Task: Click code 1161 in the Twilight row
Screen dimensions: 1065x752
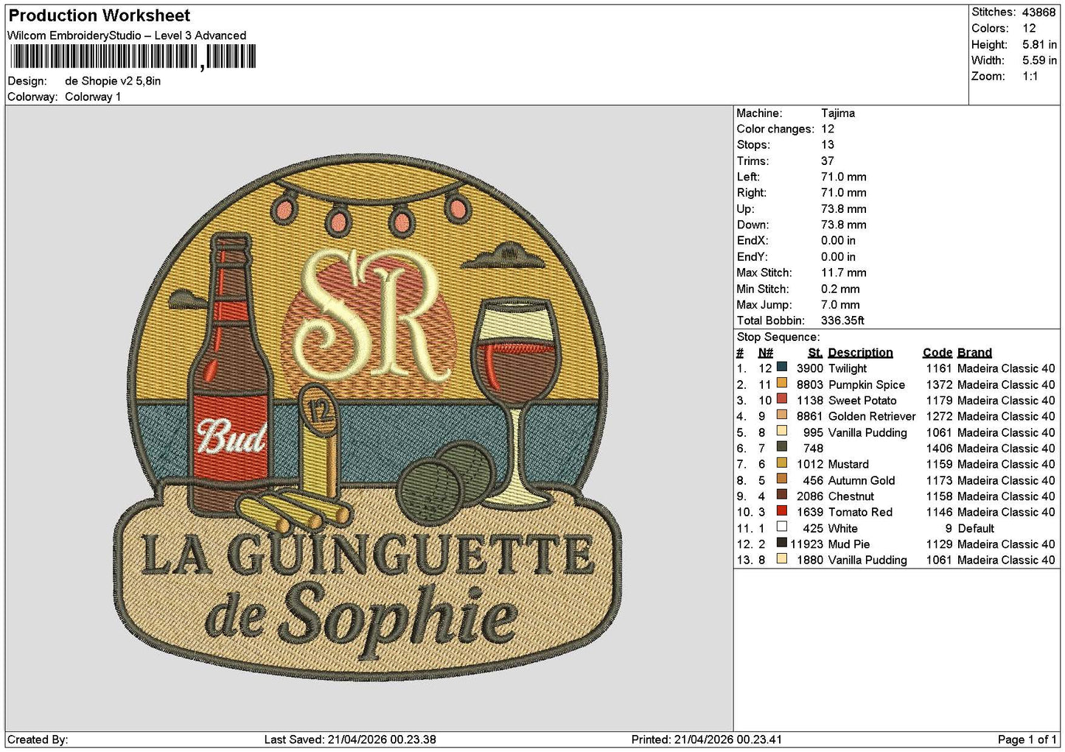Action: coord(939,369)
